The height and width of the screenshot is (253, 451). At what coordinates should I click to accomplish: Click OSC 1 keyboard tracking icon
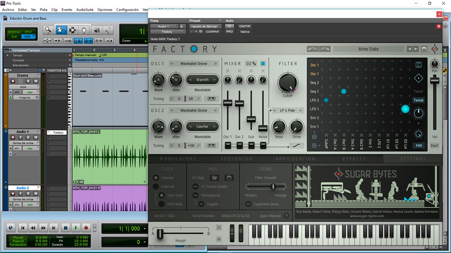[211, 99]
